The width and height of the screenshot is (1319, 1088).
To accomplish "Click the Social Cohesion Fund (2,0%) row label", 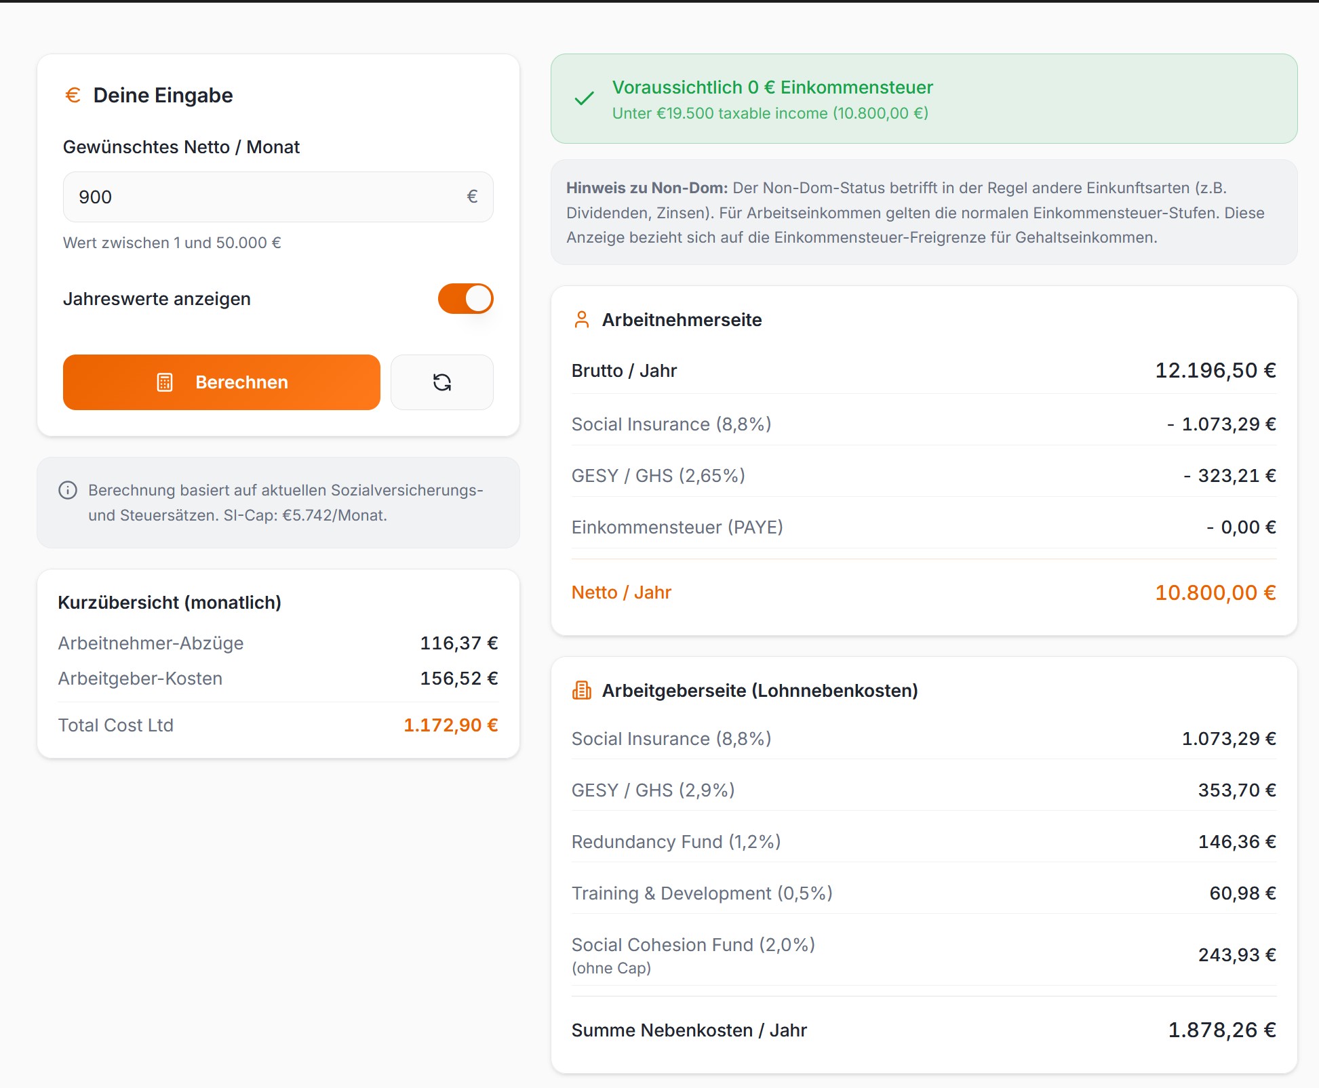I will point(693,945).
